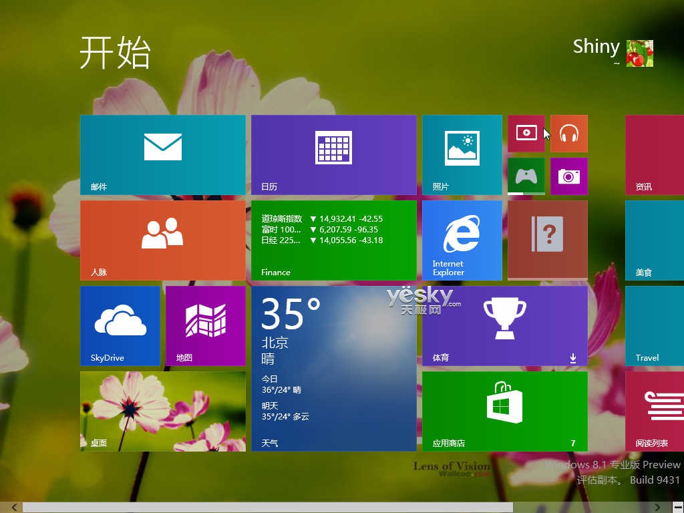Open the 应用商店 Store tile
This screenshot has width=684, height=513.
pyautogui.click(x=505, y=411)
